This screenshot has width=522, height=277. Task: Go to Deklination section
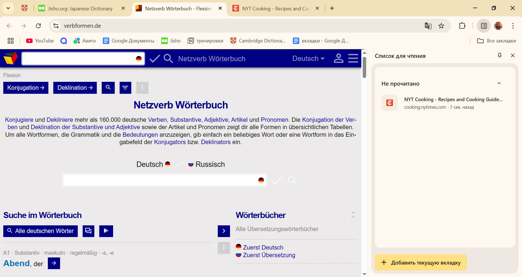click(75, 88)
